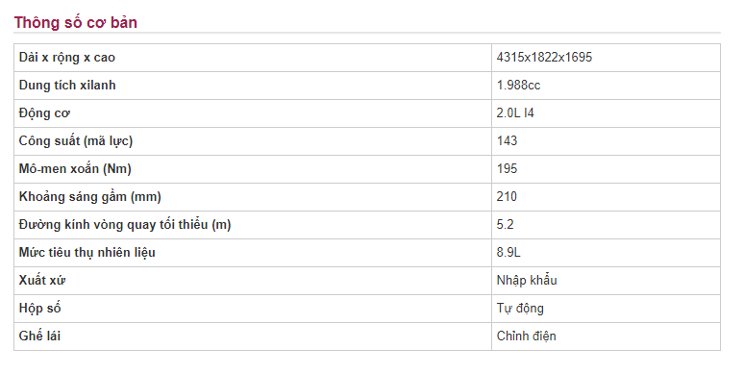Screen dimensions: 744x374
Task: Select the 'Mức tiêu thụ nhiên liệu' label
Action: coord(87,253)
